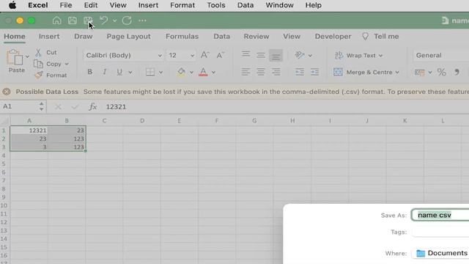The image size is (469, 264).
Task: Apply percent style
Action: click(x=441, y=72)
